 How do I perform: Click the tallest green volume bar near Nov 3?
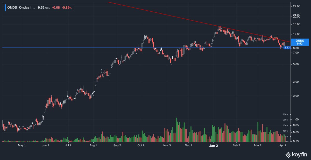pyautogui.click(x=176, y=129)
